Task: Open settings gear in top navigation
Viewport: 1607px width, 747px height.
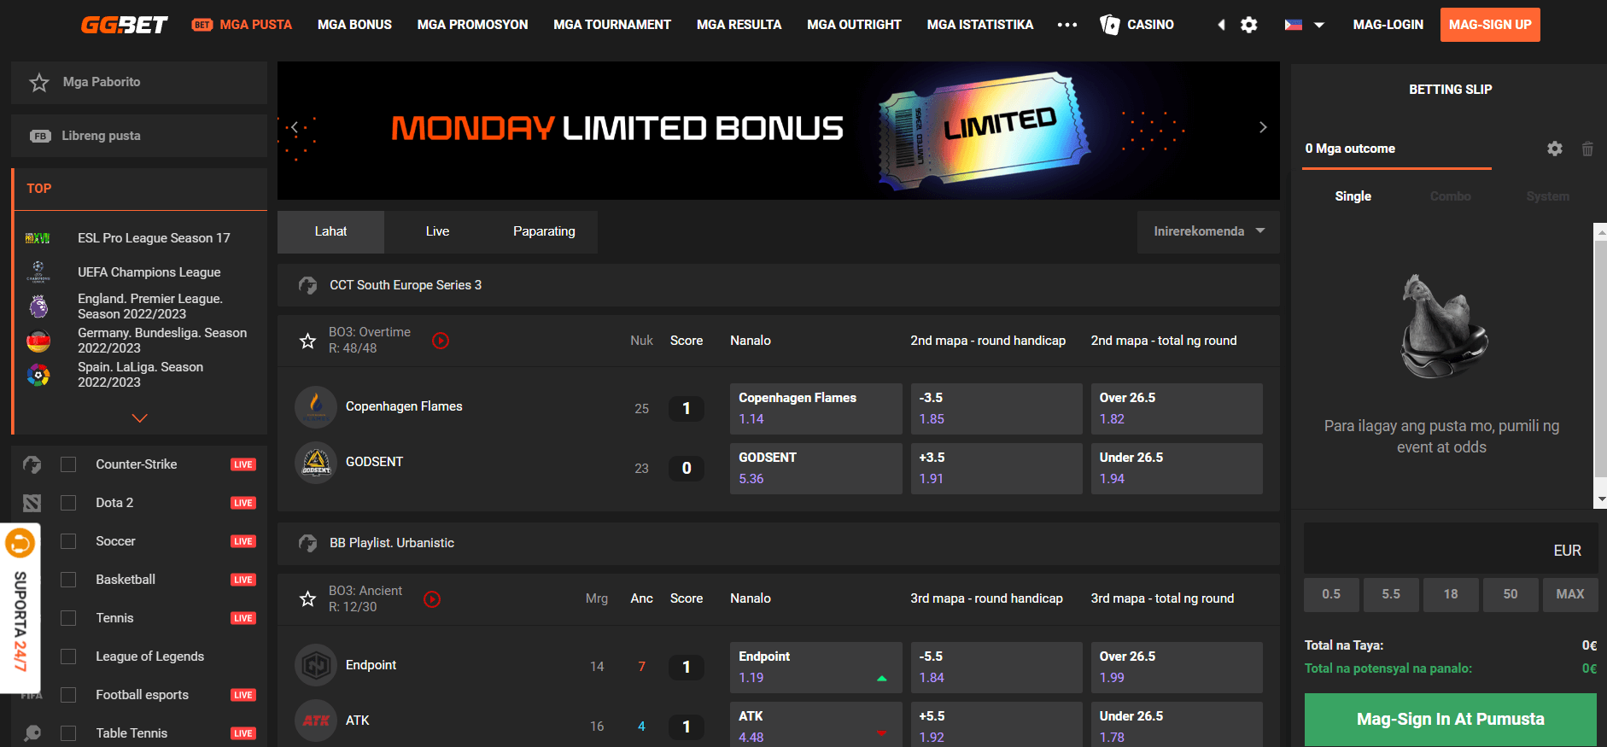Action: click(x=1248, y=25)
